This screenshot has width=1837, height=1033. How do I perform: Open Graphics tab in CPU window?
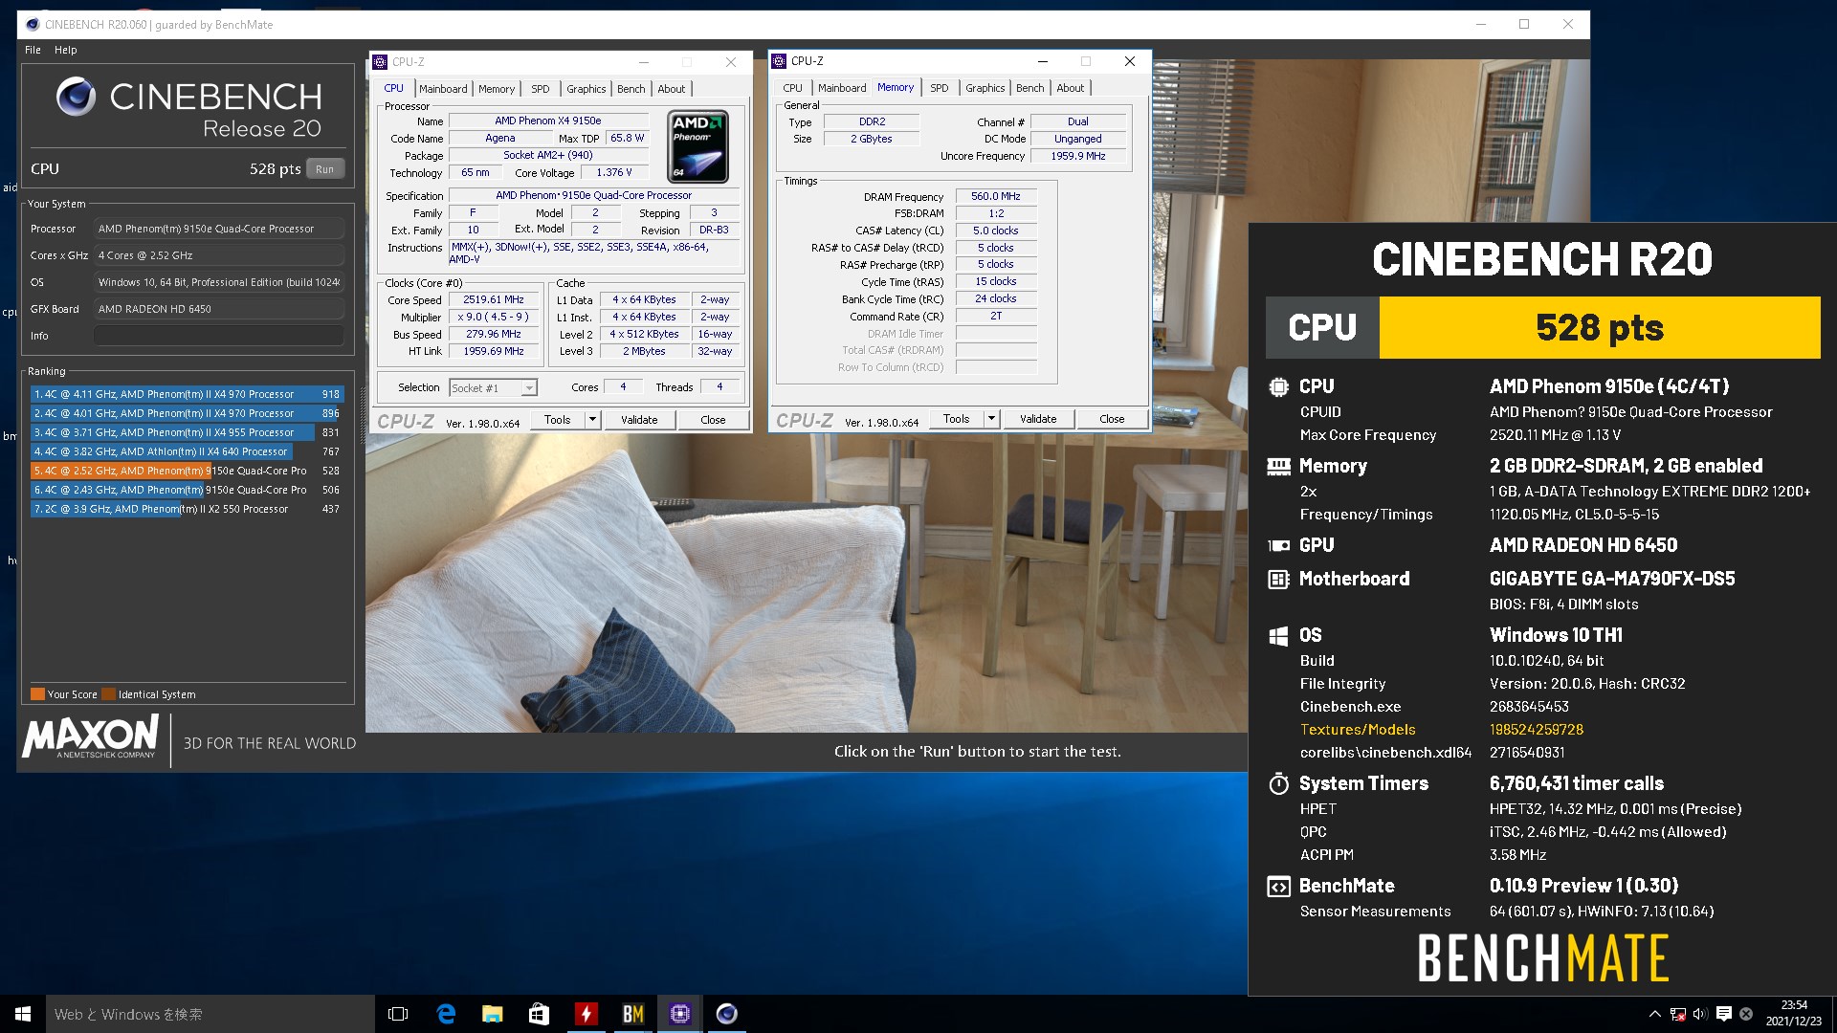pyautogui.click(x=586, y=89)
